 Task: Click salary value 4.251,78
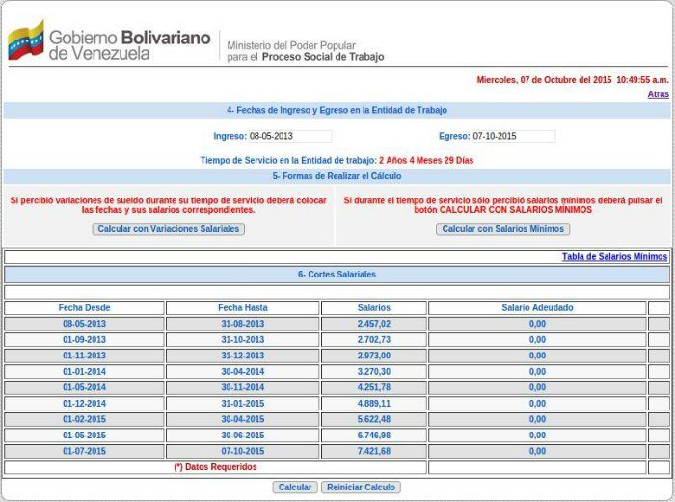[374, 387]
